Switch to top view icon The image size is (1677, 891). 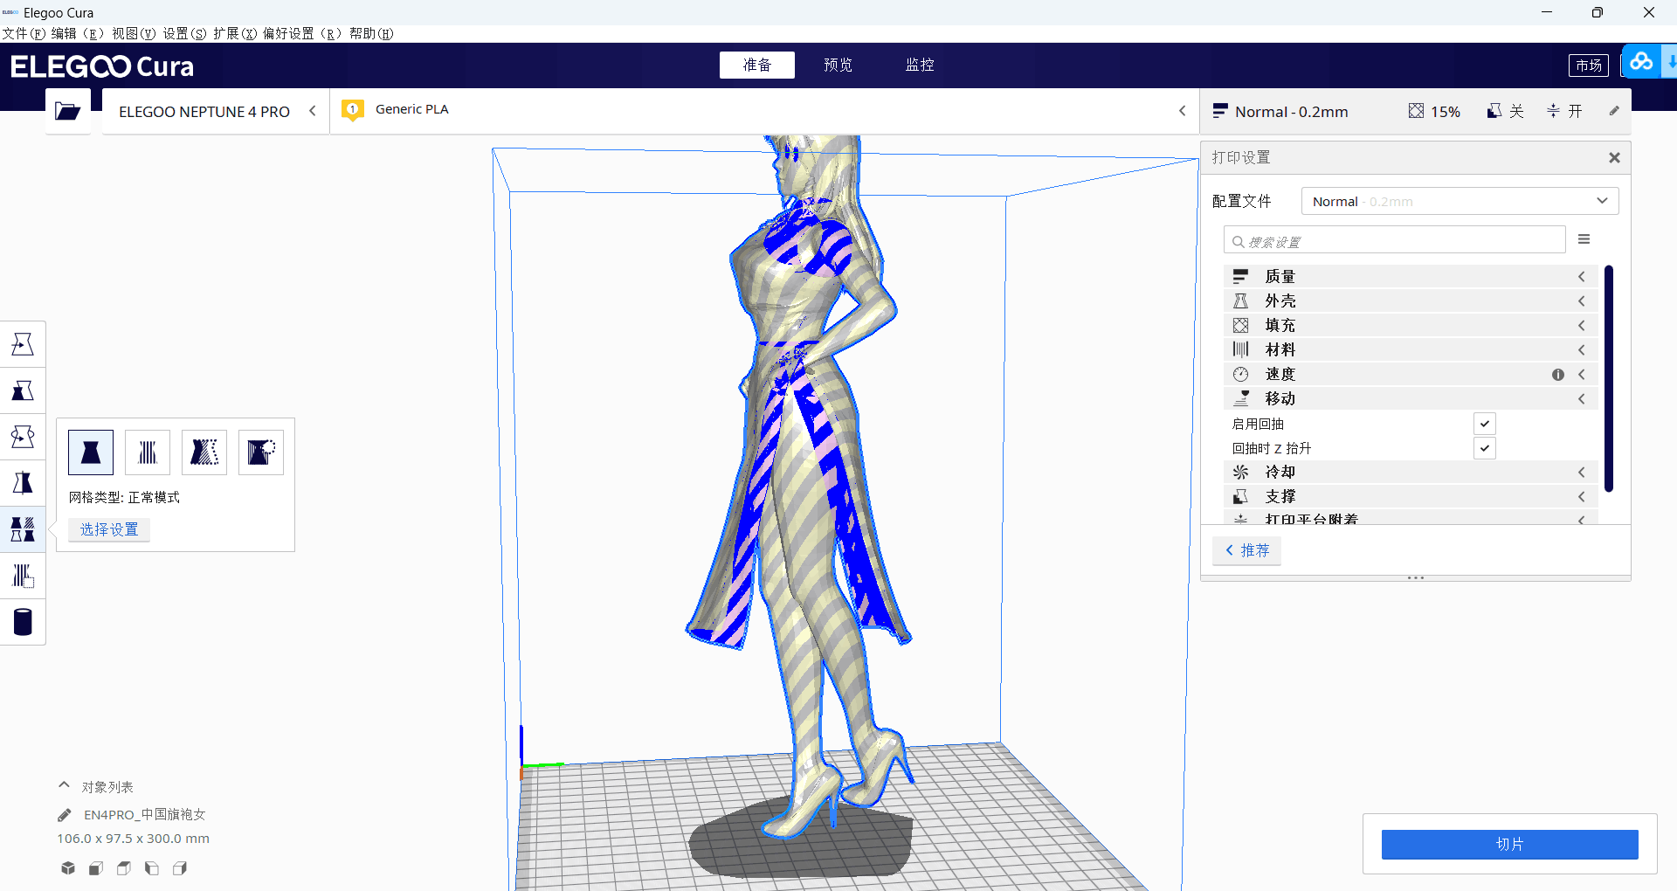coord(124,868)
